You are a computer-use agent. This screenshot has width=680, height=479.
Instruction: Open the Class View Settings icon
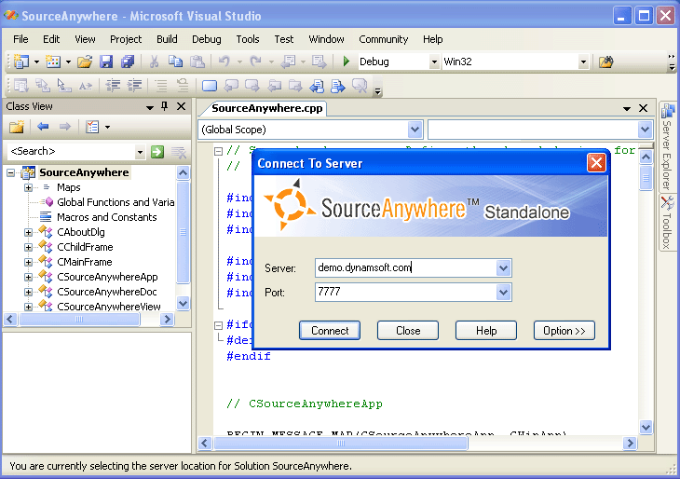click(92, 127)
